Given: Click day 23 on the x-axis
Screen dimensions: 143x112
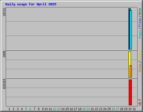Looking at the screenshot, I should click(x=101, y=109).
